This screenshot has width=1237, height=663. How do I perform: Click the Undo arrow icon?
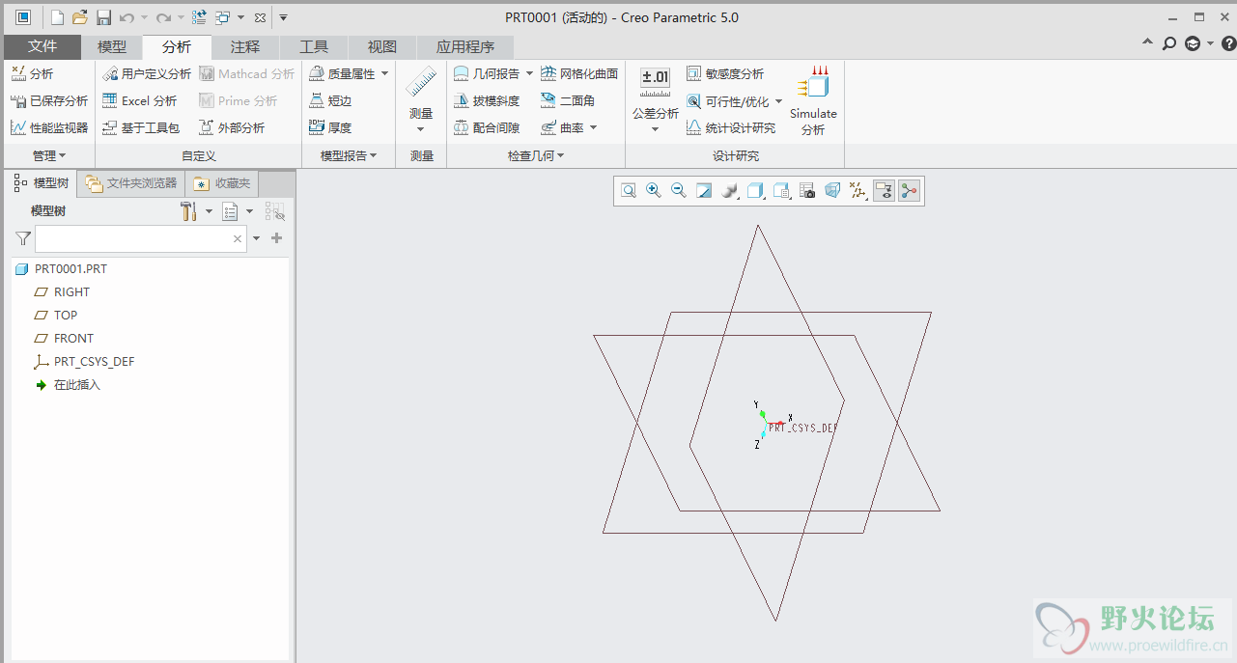(127, 17)
